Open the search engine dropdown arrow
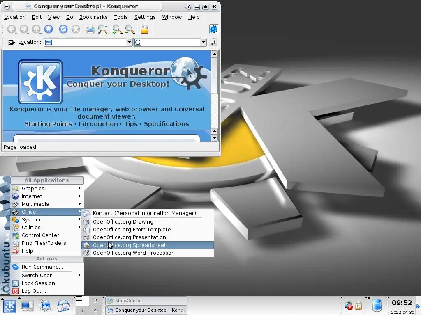Viewport: 421px width, 315px height. click(203, 42)
